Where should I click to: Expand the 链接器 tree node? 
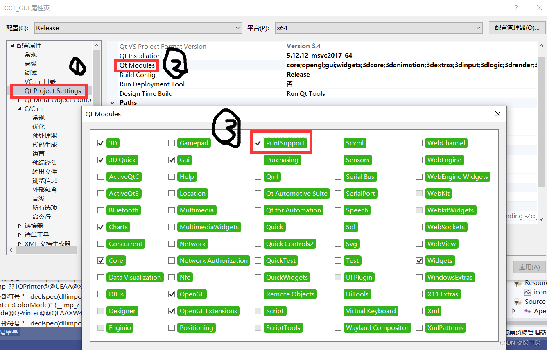point(19,226)
